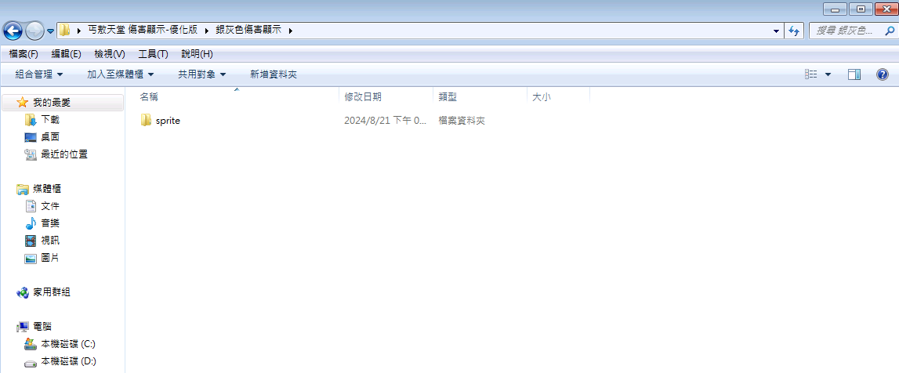Open 加入至媒體櫃 dropdown
The height and width of the screenshot is (373, 899).
121,74
